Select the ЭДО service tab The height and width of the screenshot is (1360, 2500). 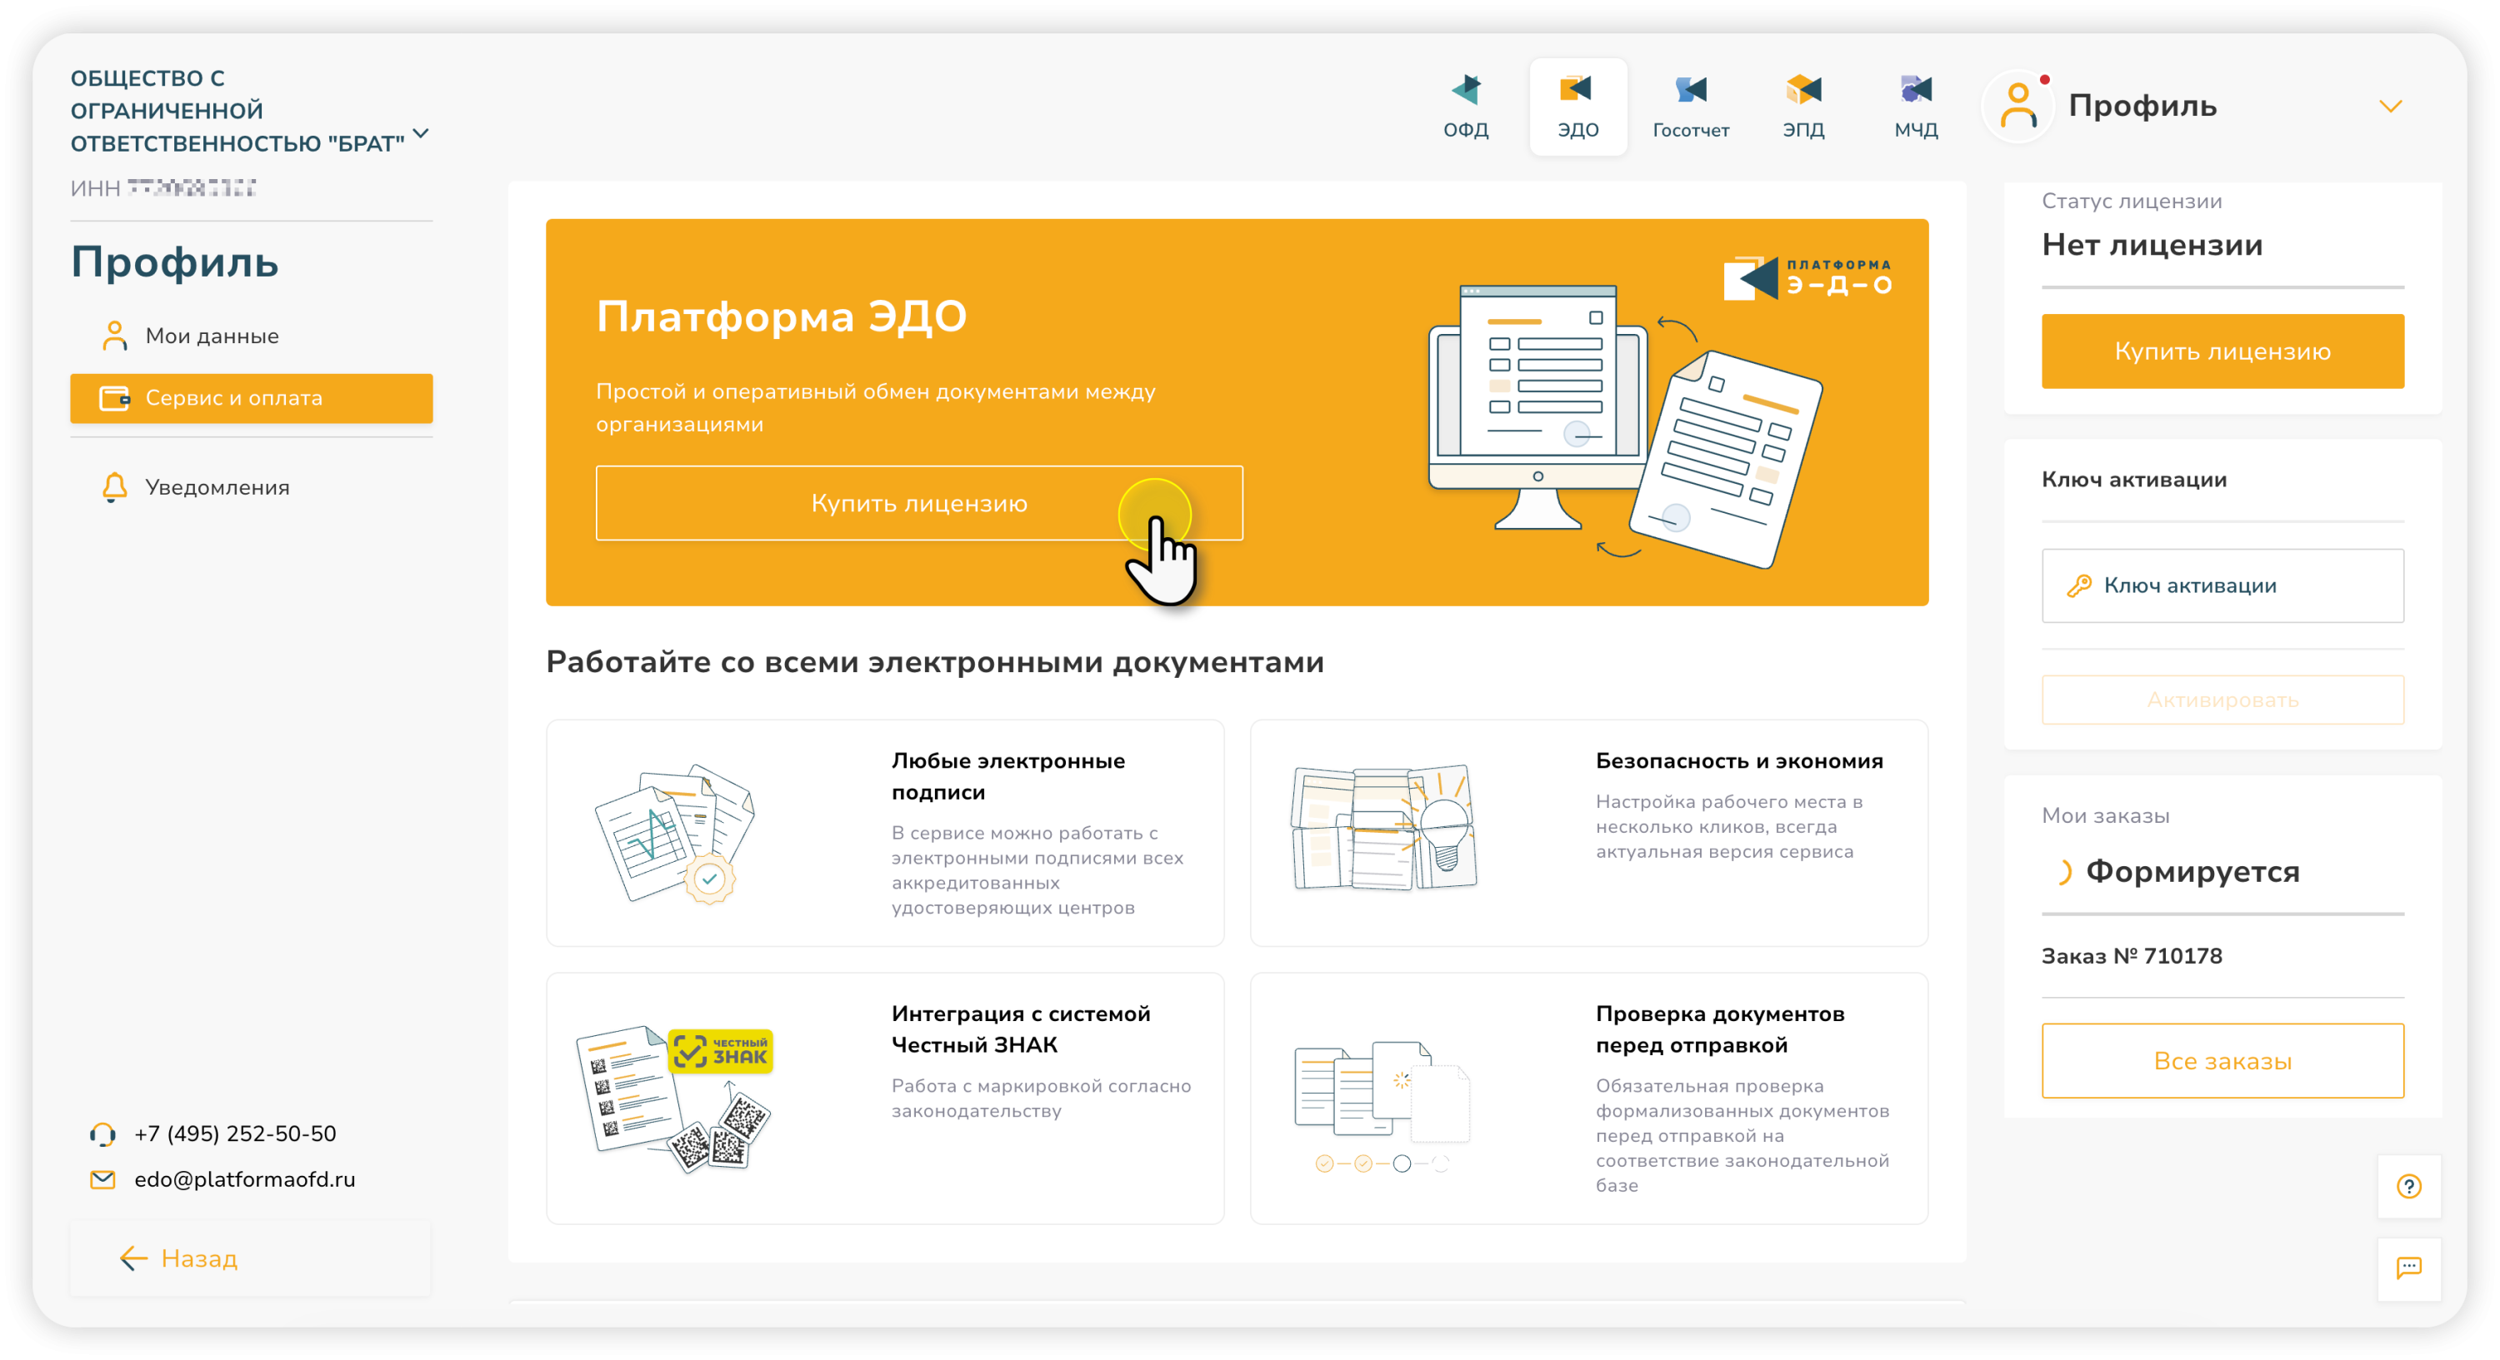pyautogui.click(x=1578, y=105)
